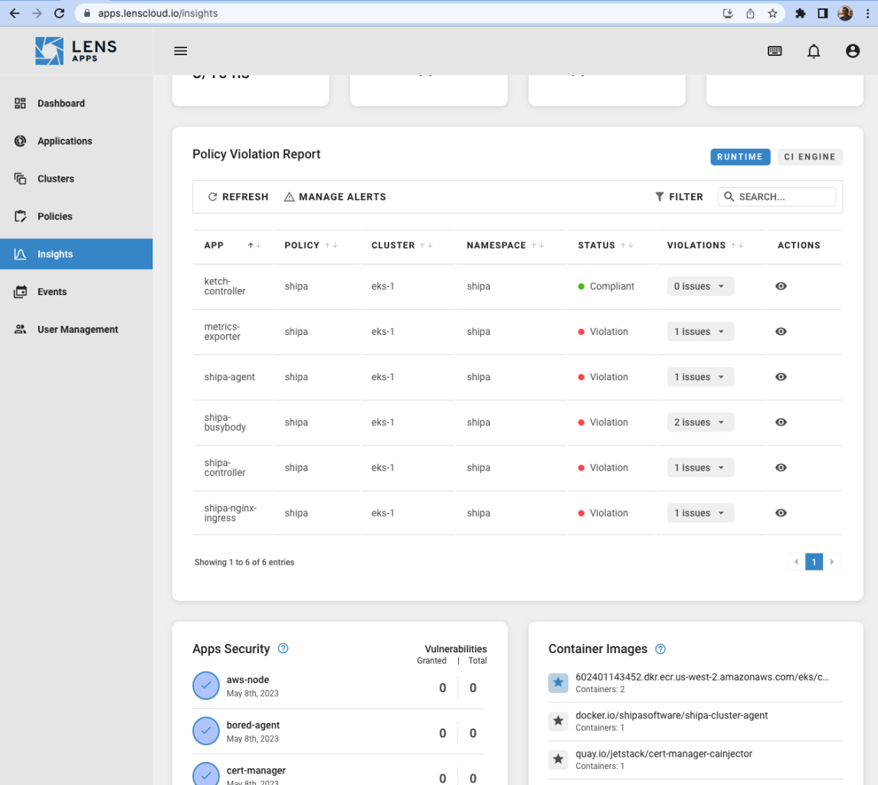878x785 pixels.
Task: Star the shipa-cluster-agent image
Action: coord(558,721)
